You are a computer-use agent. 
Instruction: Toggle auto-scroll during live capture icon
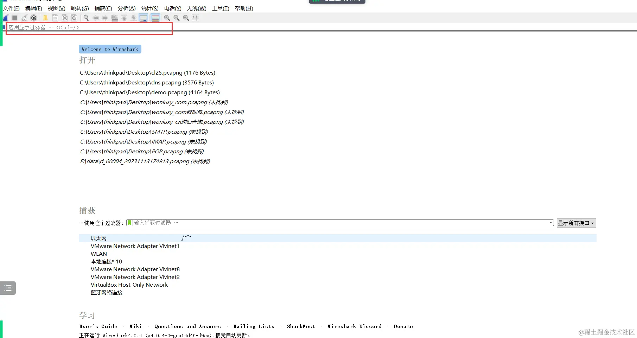[x=144, y=18]
